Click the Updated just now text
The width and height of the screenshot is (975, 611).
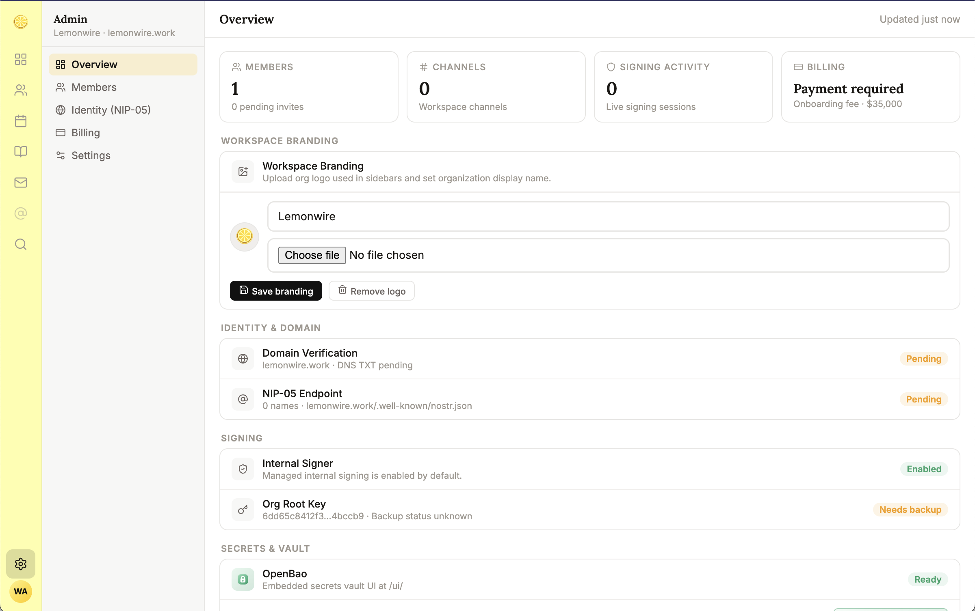[x=920, y=19]
